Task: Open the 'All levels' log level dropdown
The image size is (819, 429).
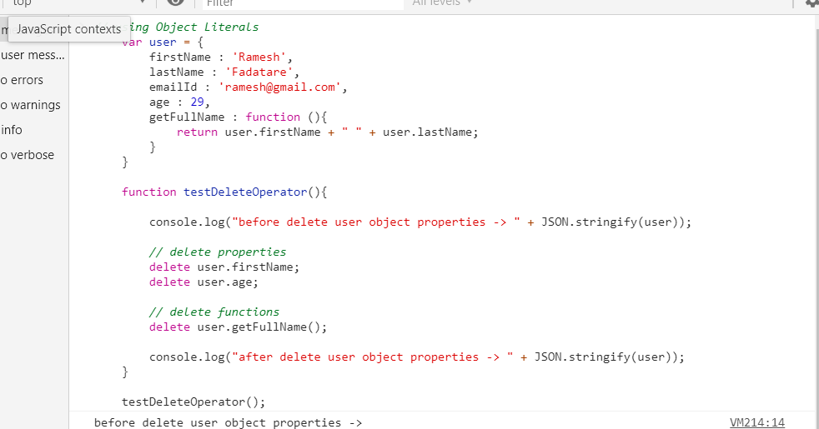Action: coord(442,2)
